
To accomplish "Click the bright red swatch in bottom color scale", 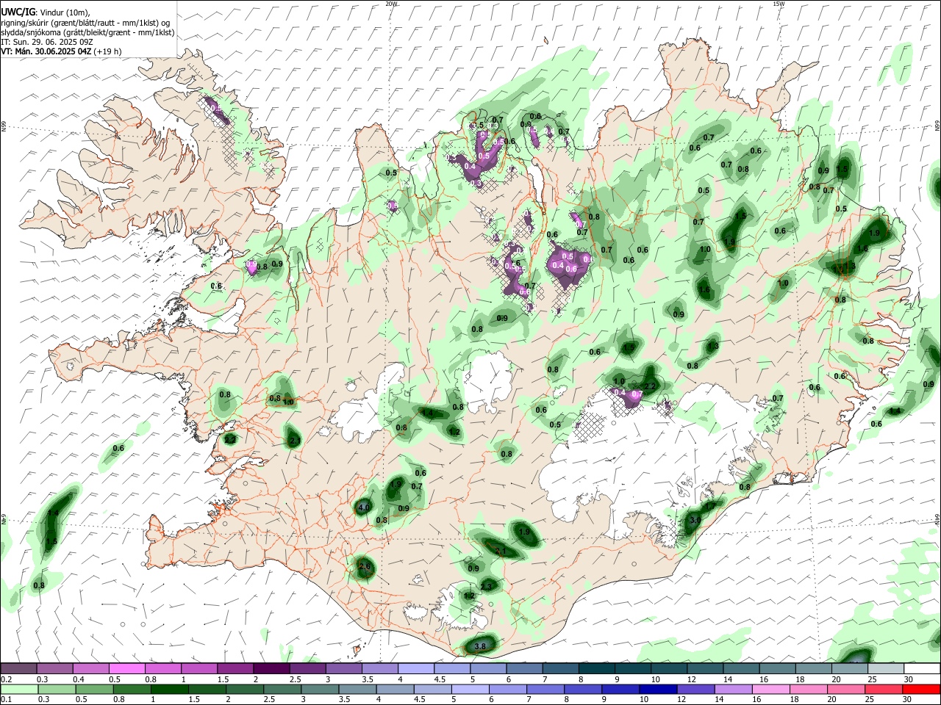I will point(921,689).
